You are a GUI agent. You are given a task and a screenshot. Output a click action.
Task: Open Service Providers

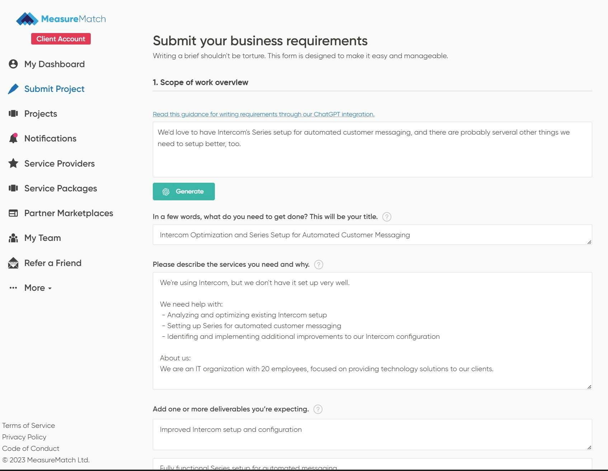[60, 163]
